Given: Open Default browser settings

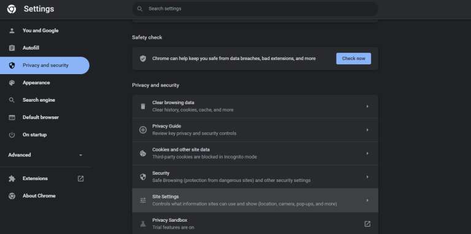Looking at the screenshot, I should [40, 118].
